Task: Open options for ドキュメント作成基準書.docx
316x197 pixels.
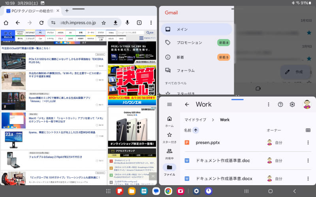Action: click(308, 178)
